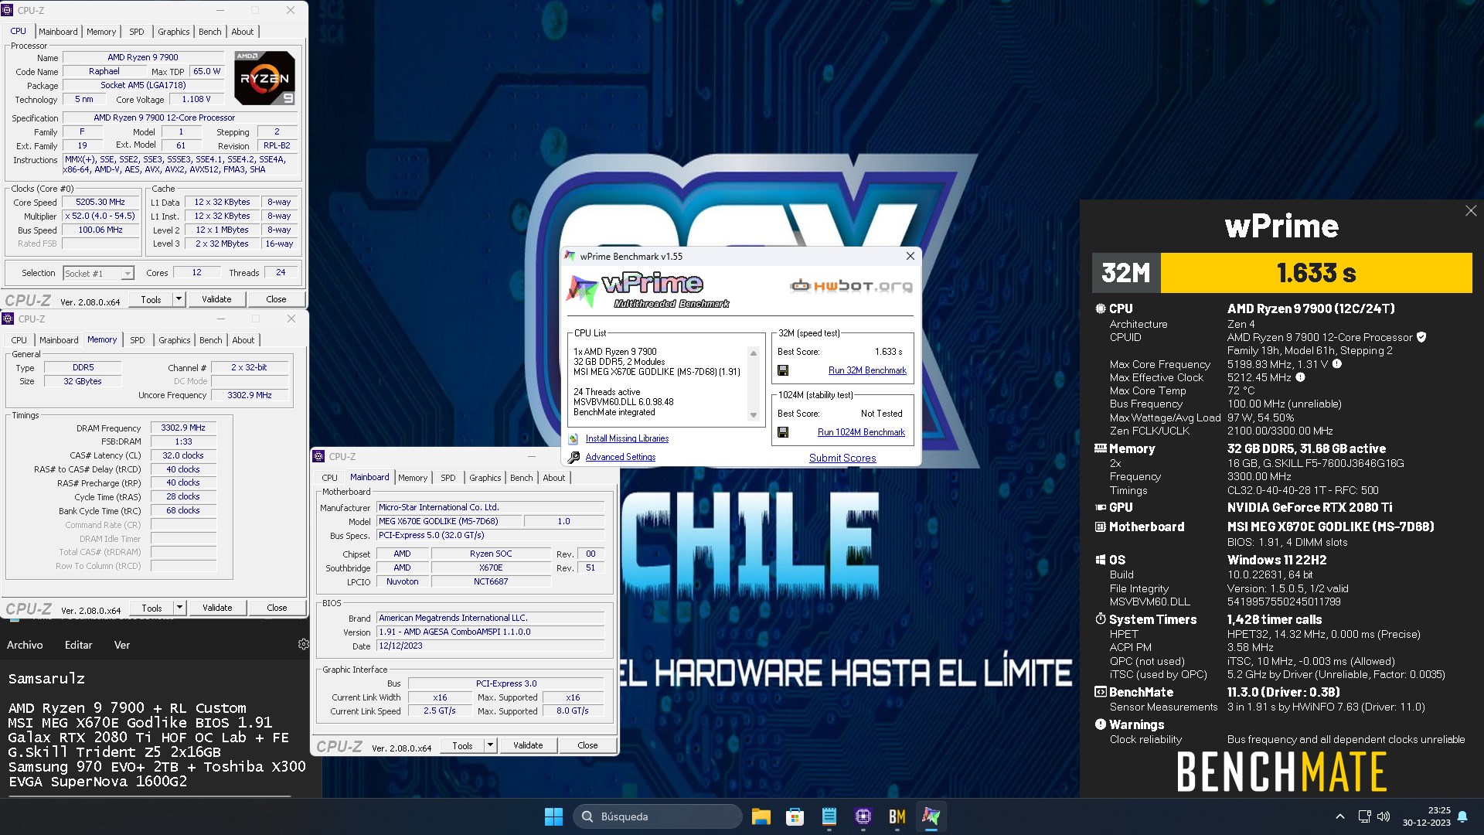Open About tab in CPU-Z Memory window
The height and width of the screenshot is (835, 1484).
(x=243, y=340)
